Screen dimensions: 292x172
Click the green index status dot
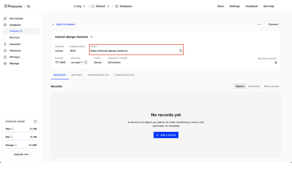click(x=92, y=37)
